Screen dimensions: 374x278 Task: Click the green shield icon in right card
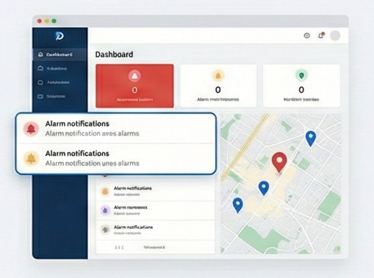[x=301, y=76]
